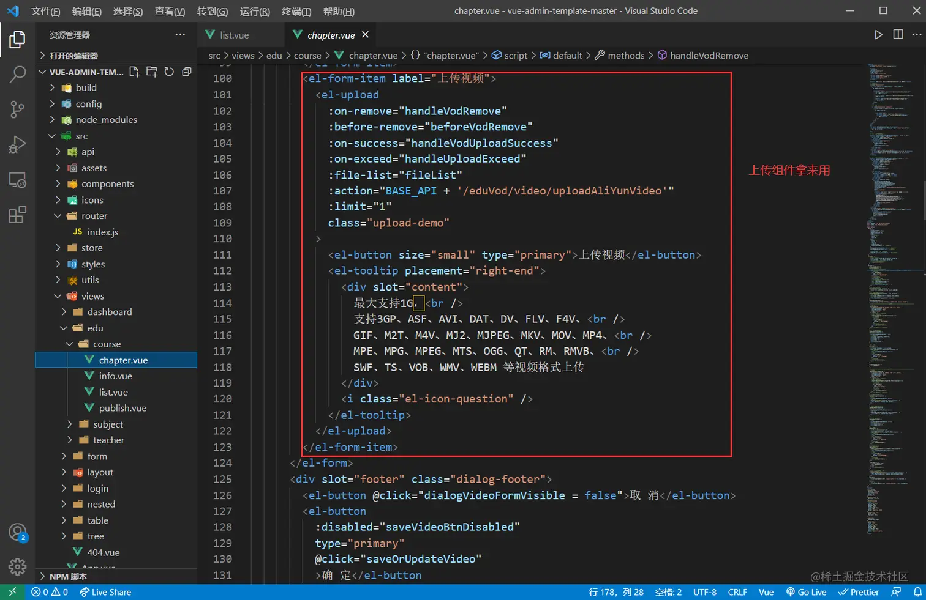Expand the teacher folder
The width and height of the screenshot is (926, 600).
116,440
